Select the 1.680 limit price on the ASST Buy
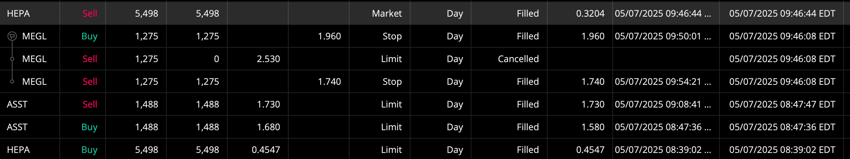This screenshot has width=850, height=159. pos(268,127)
